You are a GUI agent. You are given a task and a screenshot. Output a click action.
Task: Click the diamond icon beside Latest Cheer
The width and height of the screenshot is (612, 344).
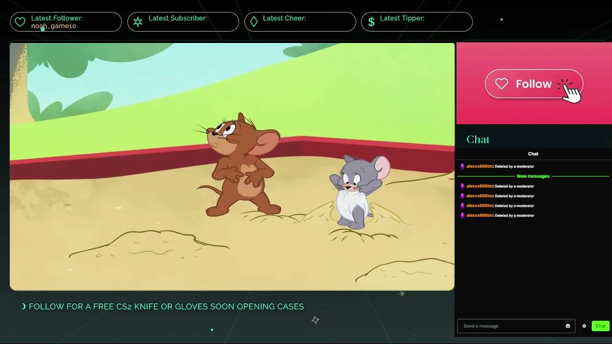click(254, 22)
